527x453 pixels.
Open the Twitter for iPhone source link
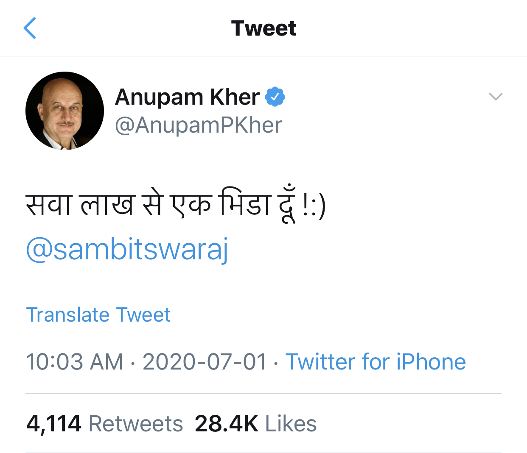tap(376, 362)
